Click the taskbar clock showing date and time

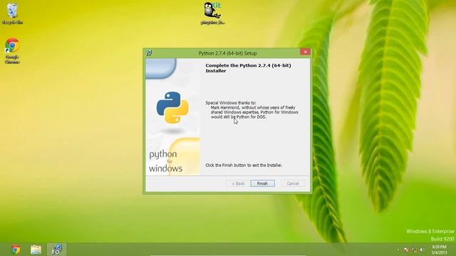(439, 250)
